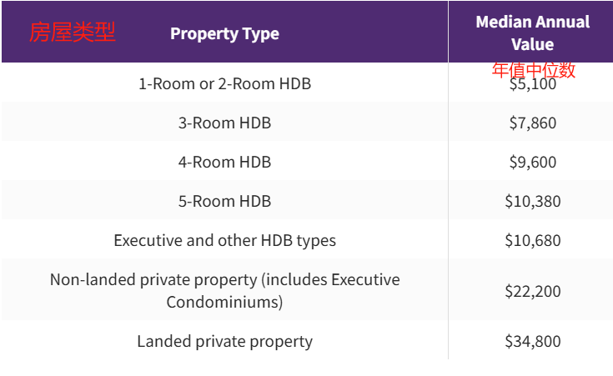The width and height of the screenshot is (613, 376).
Task: Select the 4-Room HDB cell
Action: click(x=225, y=162)
